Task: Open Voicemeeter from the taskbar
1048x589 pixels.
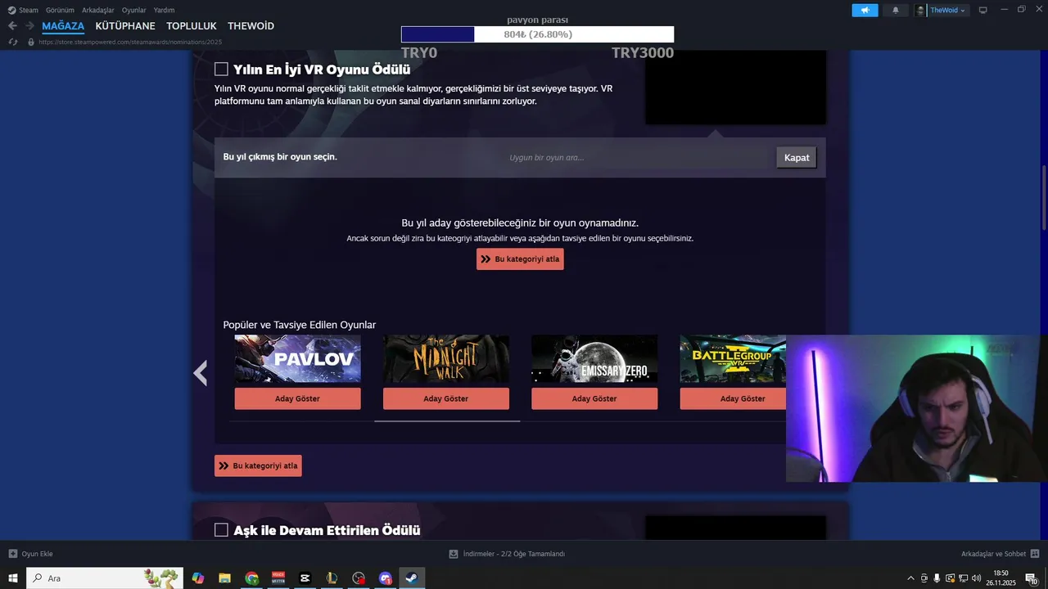Action: click(278, 578)
